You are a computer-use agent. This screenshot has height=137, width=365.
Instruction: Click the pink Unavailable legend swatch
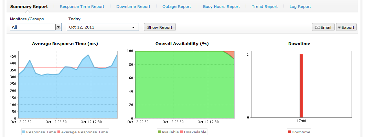coord(182,132)
